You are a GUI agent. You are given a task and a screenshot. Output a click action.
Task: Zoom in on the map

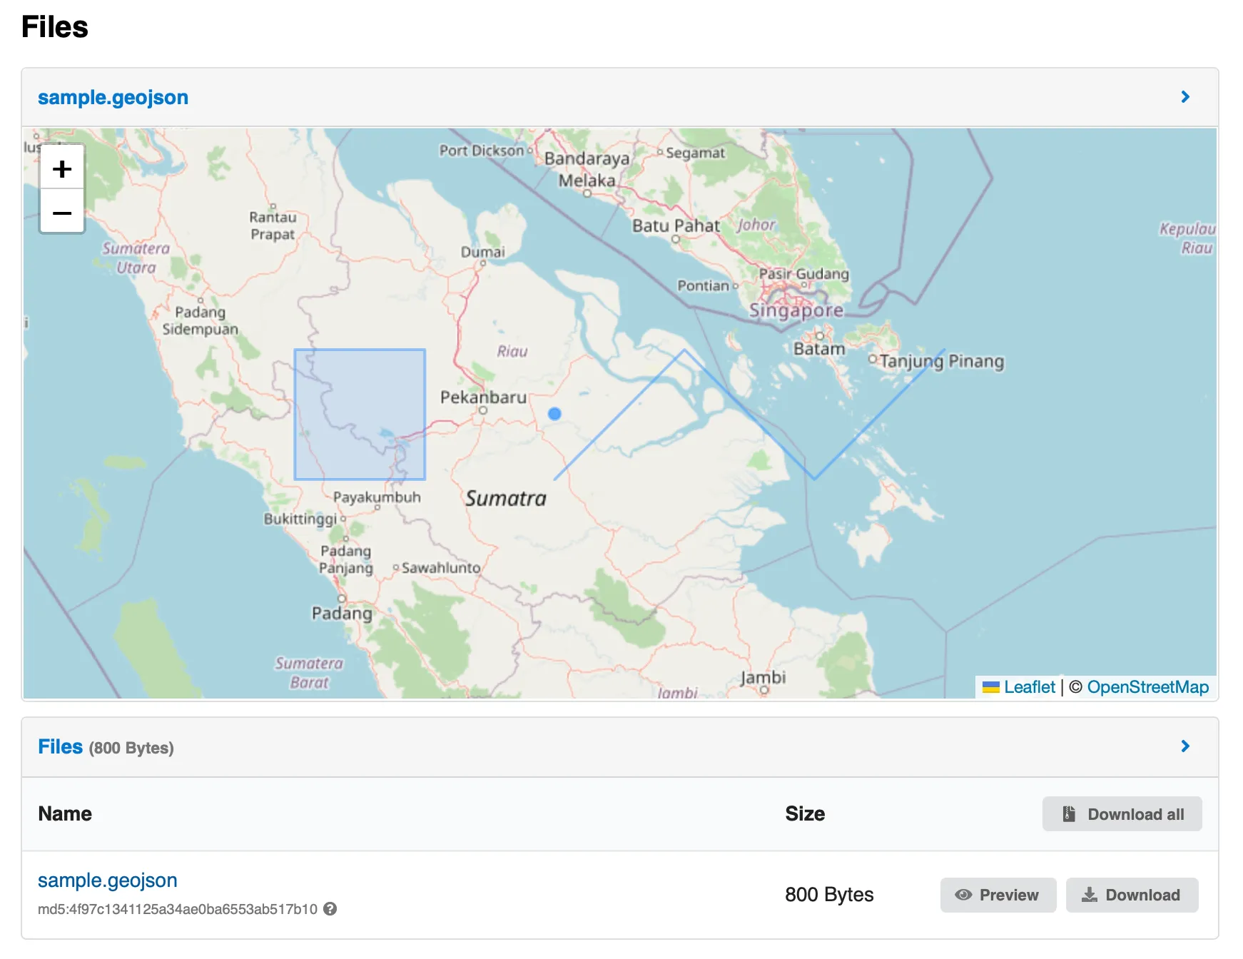pos(62,168)
